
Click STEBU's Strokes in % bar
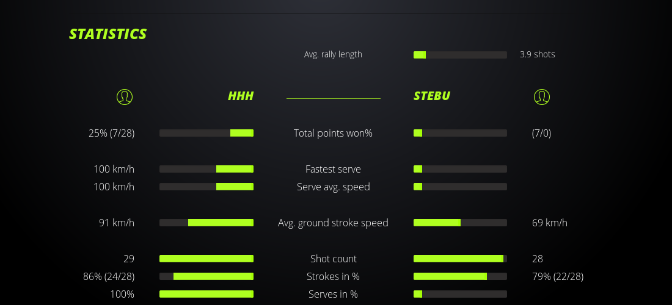[460, 276]
